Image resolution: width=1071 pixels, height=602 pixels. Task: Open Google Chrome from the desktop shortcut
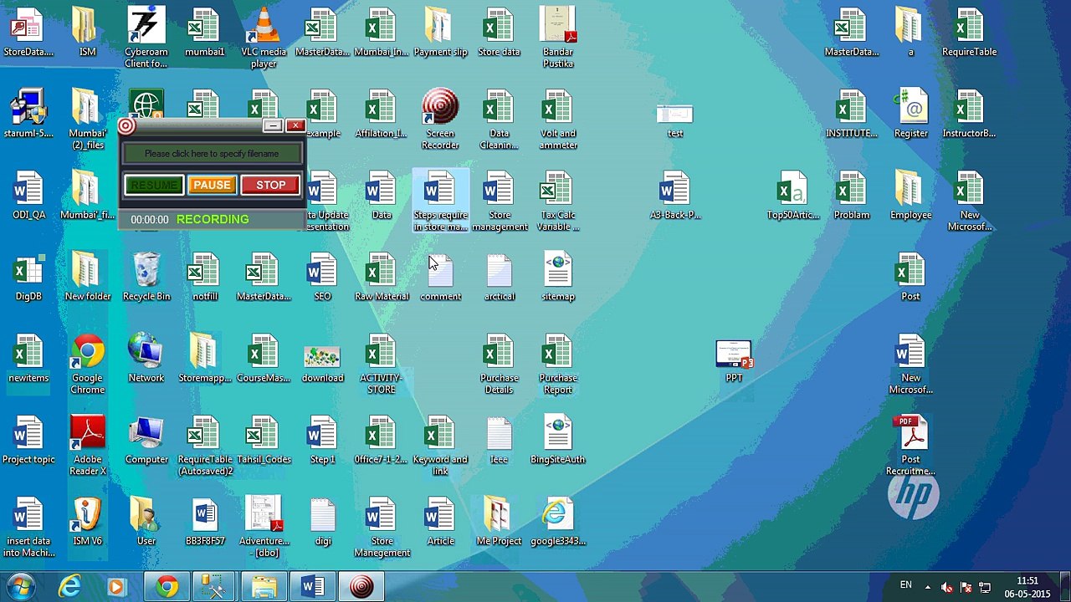click(88, 365)
